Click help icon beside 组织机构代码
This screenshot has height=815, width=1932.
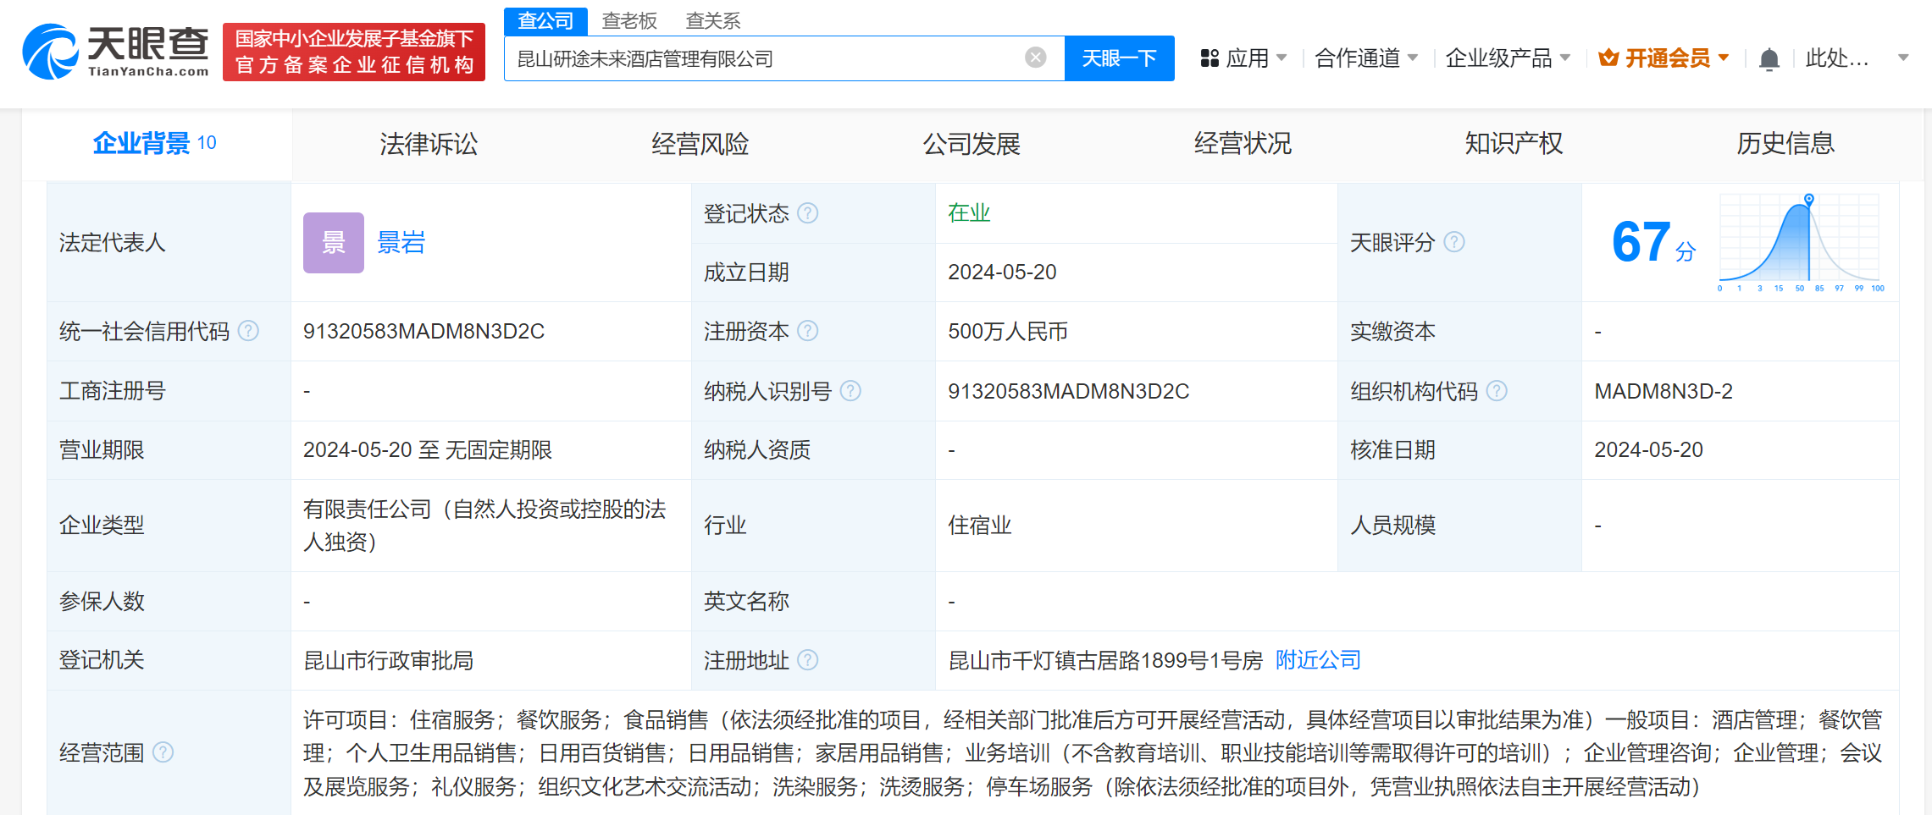1497,391
